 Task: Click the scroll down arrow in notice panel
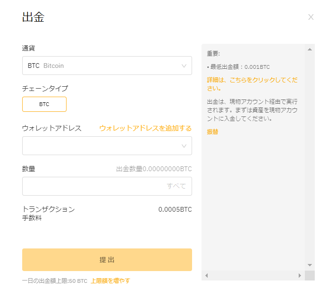tap(310, 265)
